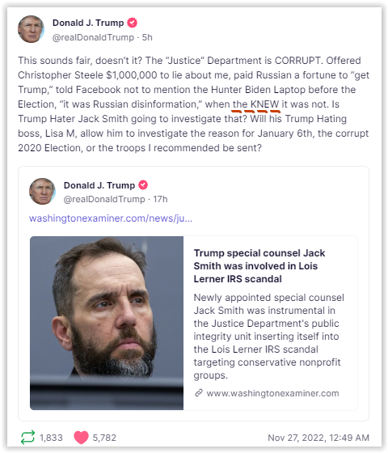Image resolution: width=388 pixels, height=453 pixels.
Task: Click www.washingtonexaminer.com source link
Action: pos(272,393)
